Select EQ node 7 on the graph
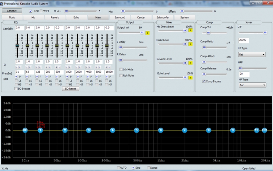Viewport: 273px width, 171px height. pos(185,130)
